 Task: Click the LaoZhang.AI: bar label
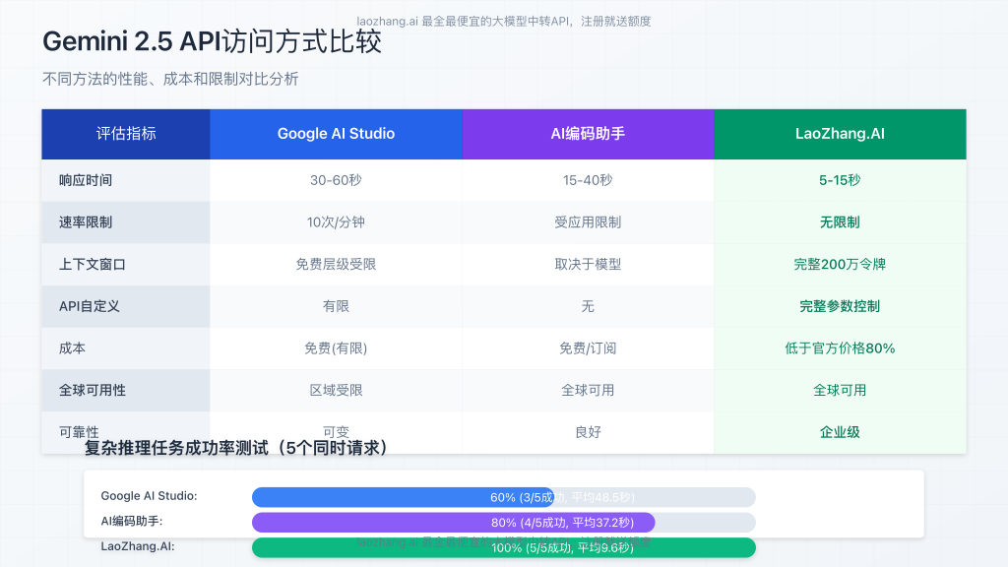138,546
